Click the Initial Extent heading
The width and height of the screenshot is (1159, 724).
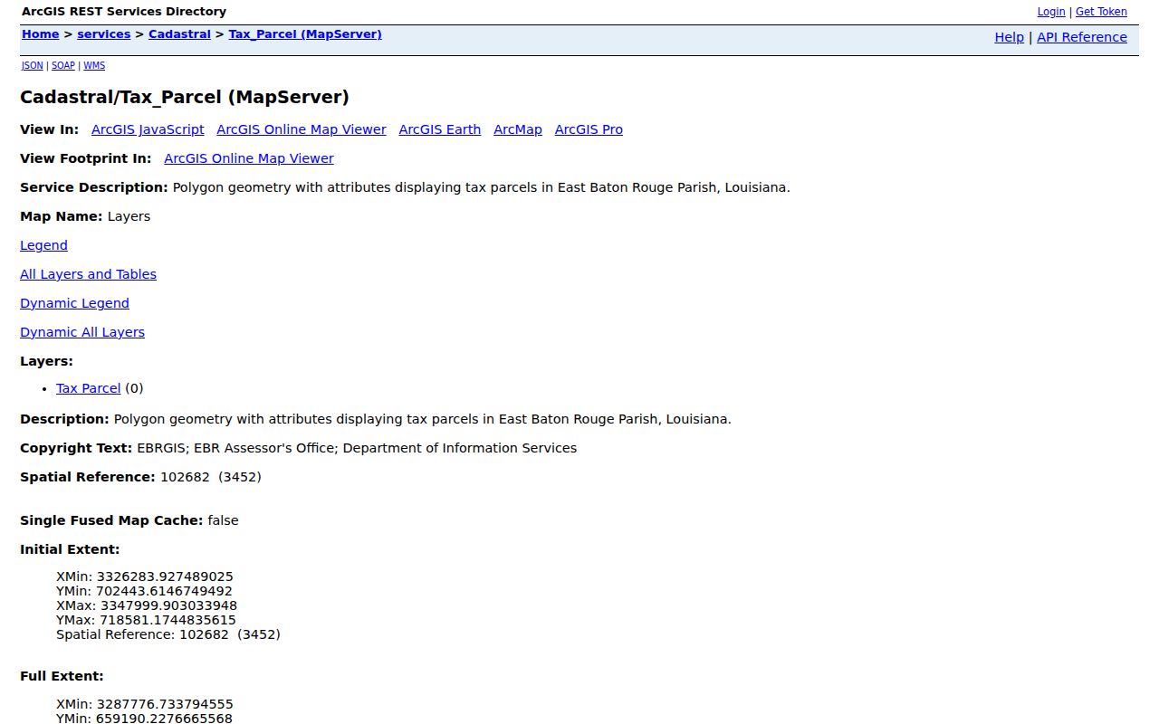[x=70, y=549]
